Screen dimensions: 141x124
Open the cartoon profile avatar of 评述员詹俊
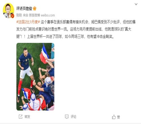click(x=8, y=10)
